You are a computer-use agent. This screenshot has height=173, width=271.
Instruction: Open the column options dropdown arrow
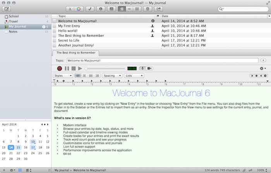pyautogui.click(x=269, y=16)
